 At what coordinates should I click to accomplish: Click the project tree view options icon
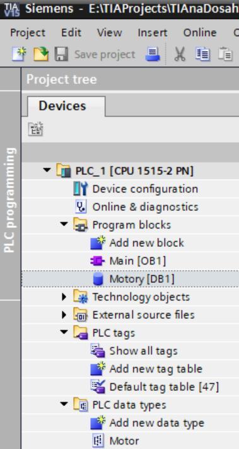tap(35, 129)
